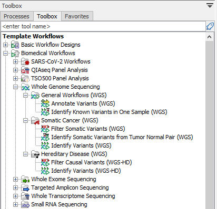Click the Identify Somatic Variants Tumor Normal Pair icon

point(45,137)
